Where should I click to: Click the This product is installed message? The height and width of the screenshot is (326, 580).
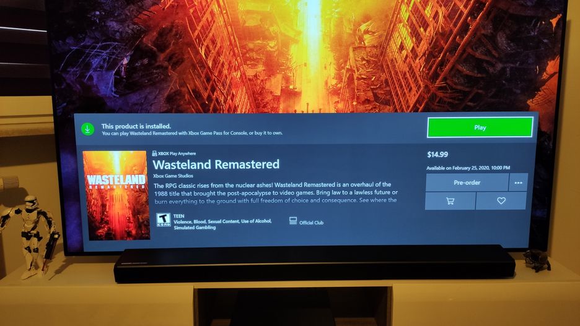click(x=136, y=126)
